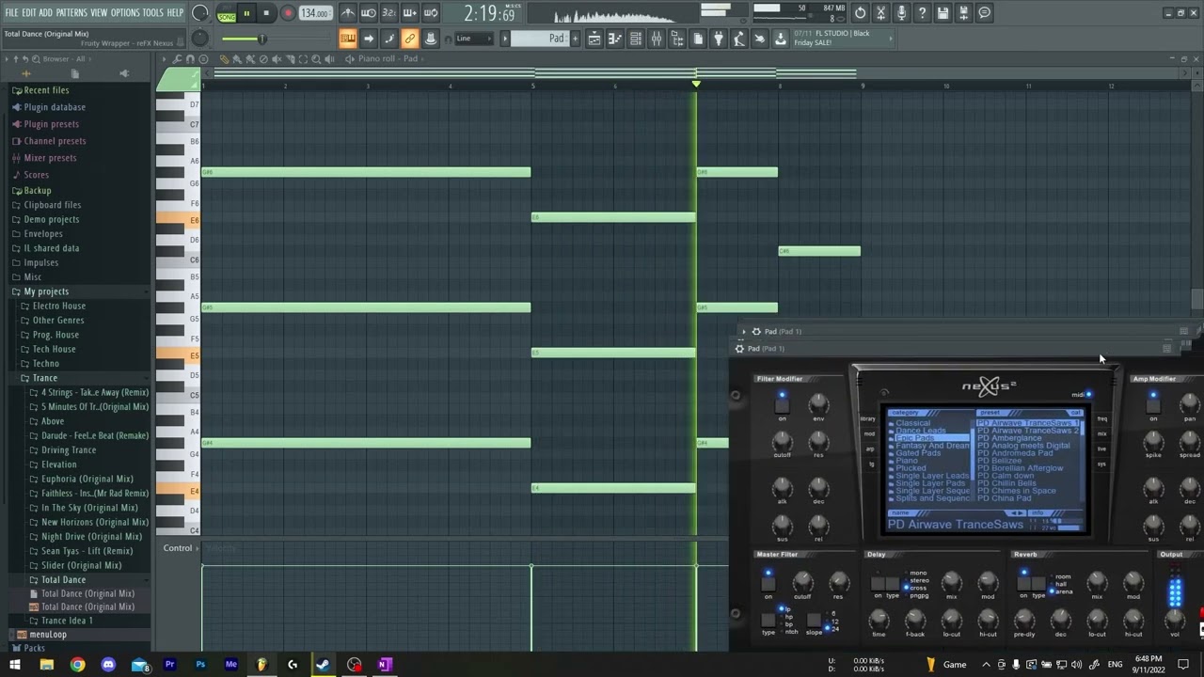Screen dimensions: 1204x677
Task: Click Master Filter slope button
Action: pyautogui.click(x=815, y=621)
